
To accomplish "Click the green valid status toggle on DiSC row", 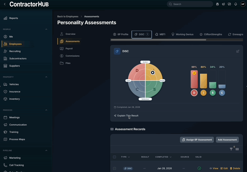I will pyautogui.click(x=199, y=168).
